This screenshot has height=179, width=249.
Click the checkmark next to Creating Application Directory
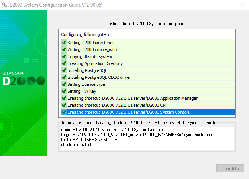point(64,63)
